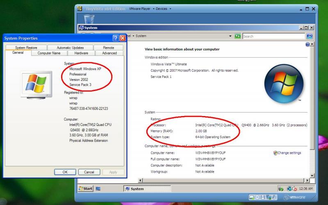Click the 64-bit Operating System value
This screenshot has width=328, height=205.
point(213,137)
